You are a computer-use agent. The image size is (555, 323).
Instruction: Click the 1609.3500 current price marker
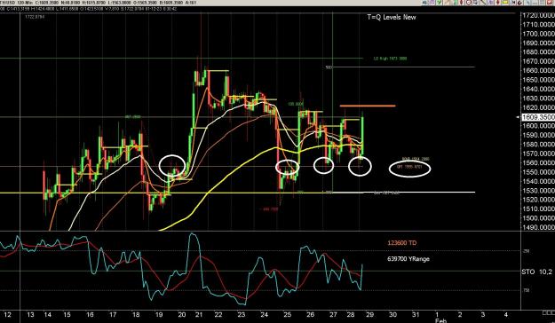538,117
